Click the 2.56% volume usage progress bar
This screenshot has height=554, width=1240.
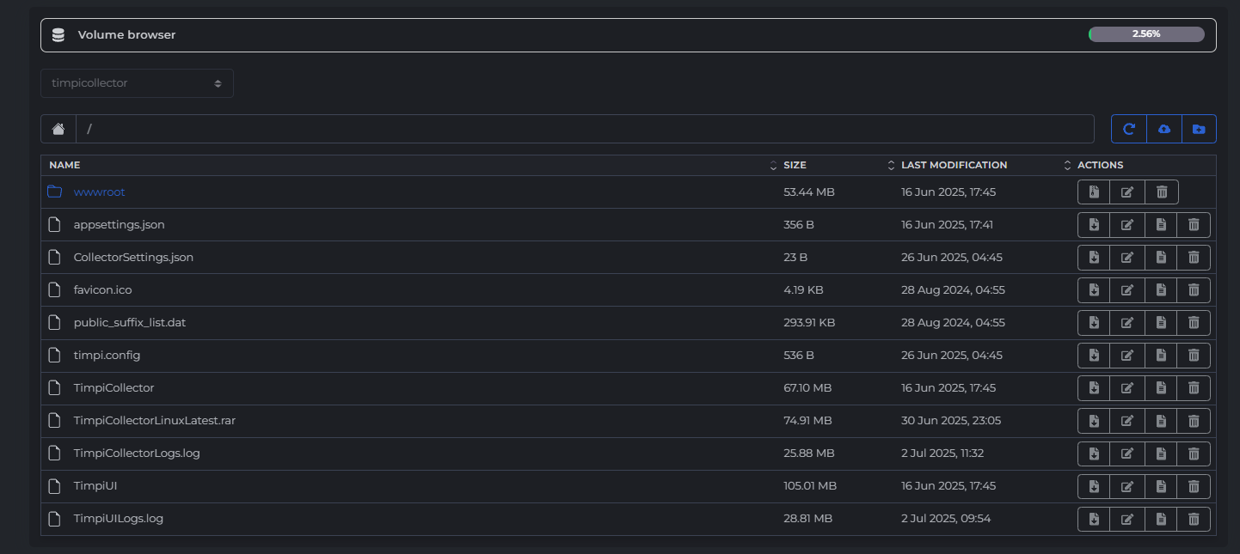point(1145,34)
